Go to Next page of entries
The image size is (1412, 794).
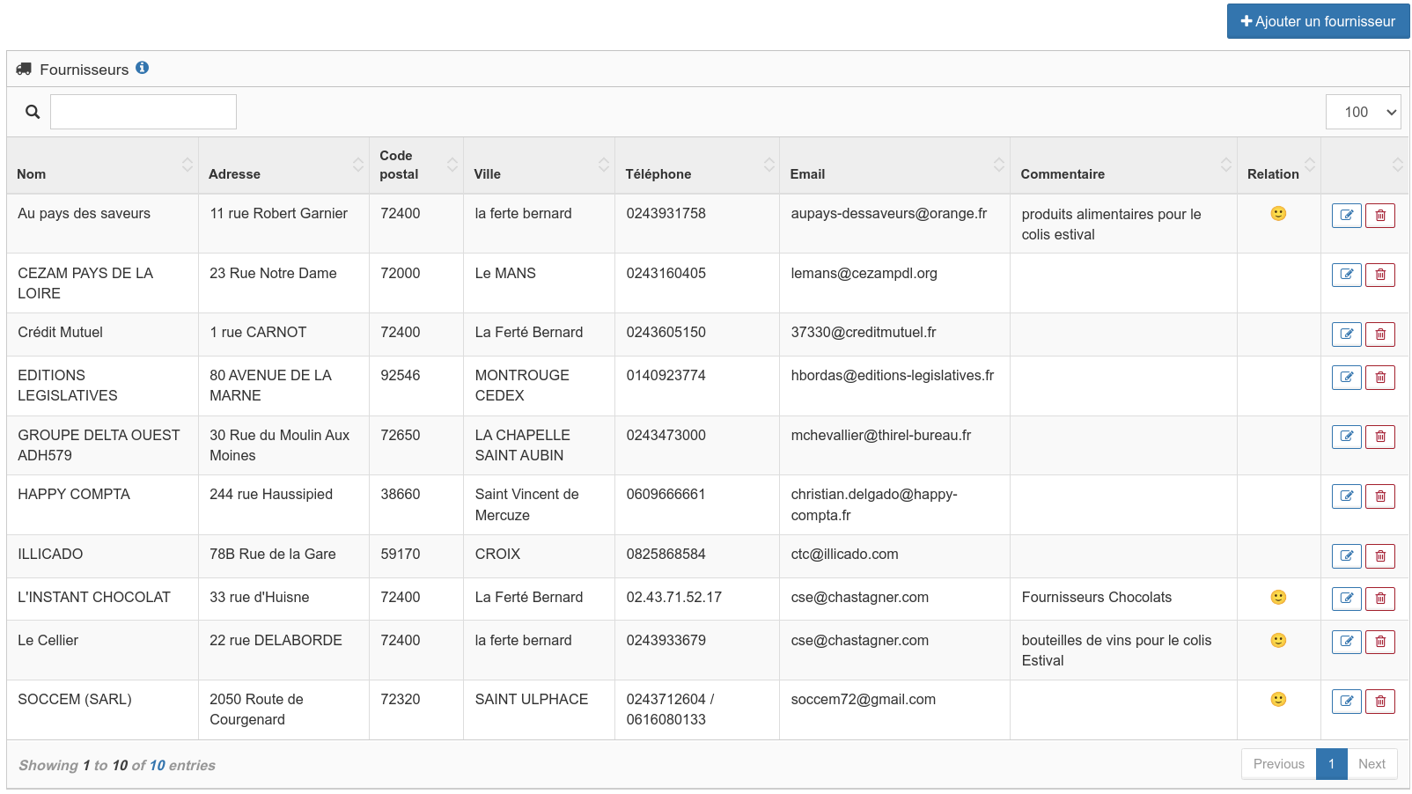coord(1371,764)
